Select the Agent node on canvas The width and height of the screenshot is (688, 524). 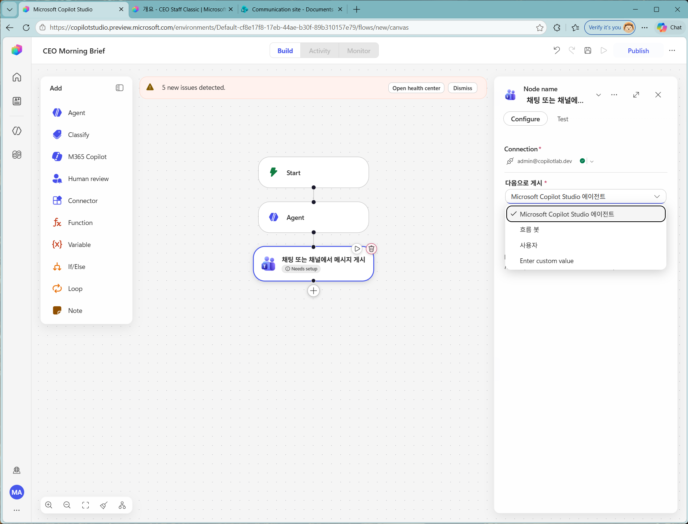click(314, 217)
